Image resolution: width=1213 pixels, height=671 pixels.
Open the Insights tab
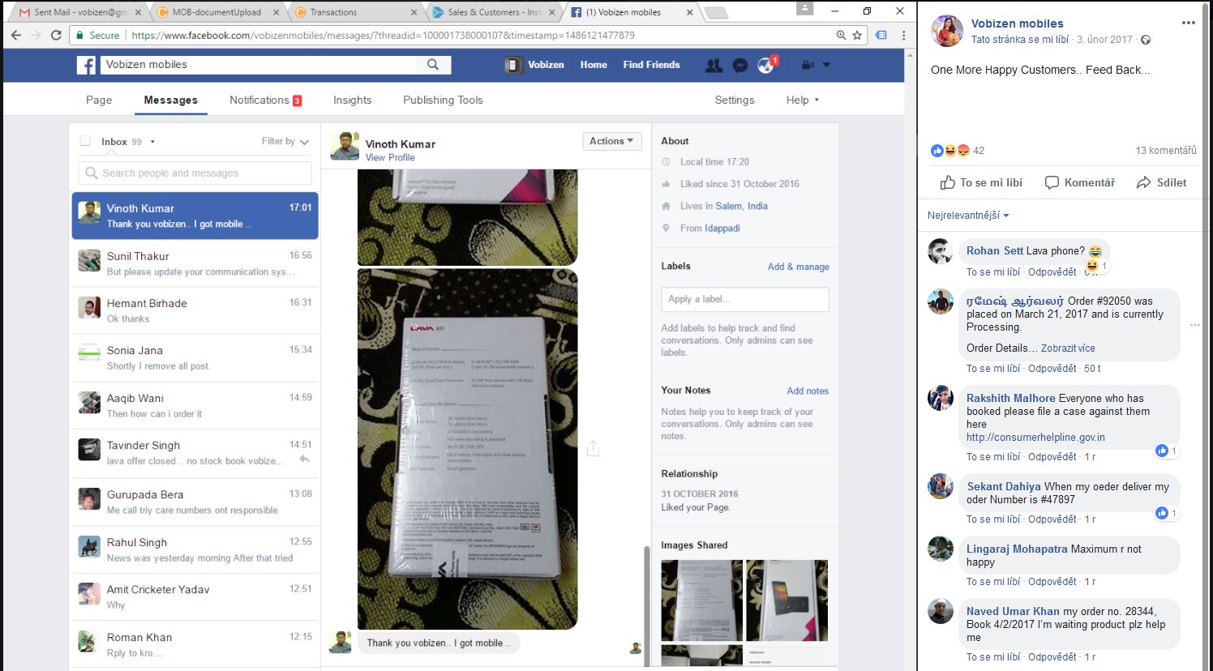tap(352, 100)
